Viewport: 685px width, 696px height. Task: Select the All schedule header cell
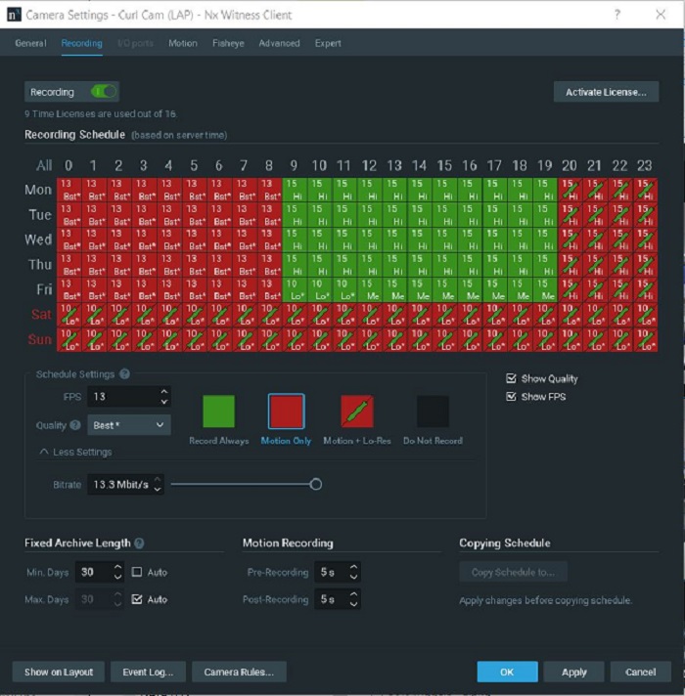44,165
